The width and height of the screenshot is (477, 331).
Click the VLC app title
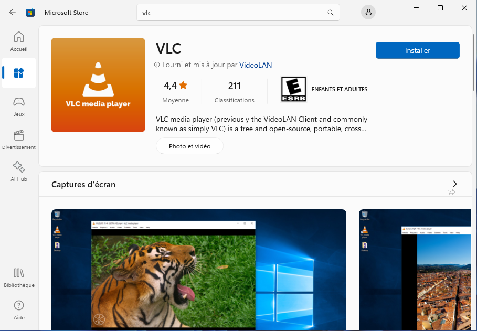168,48
